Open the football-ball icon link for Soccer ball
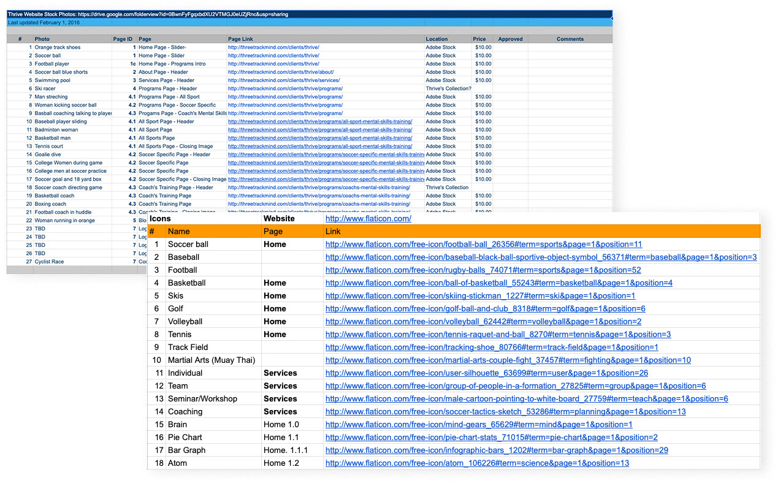778x483 pixels. pyautogui.click(x=484, y=244)
